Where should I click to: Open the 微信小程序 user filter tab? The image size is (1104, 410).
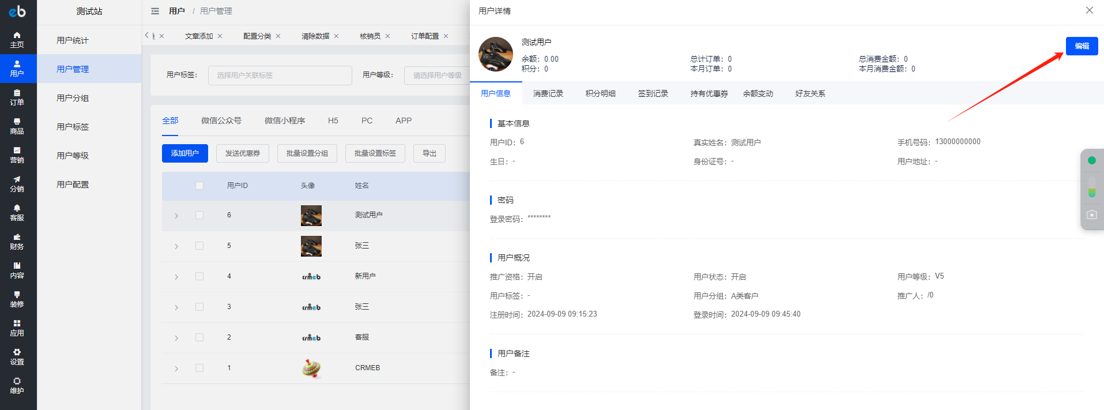284,121
